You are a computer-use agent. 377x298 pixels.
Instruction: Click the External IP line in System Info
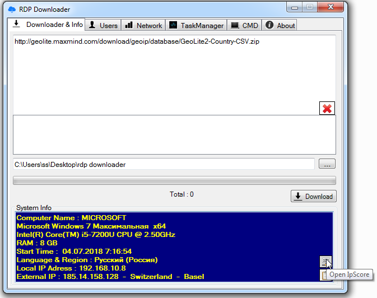click(x=110, y=277)
